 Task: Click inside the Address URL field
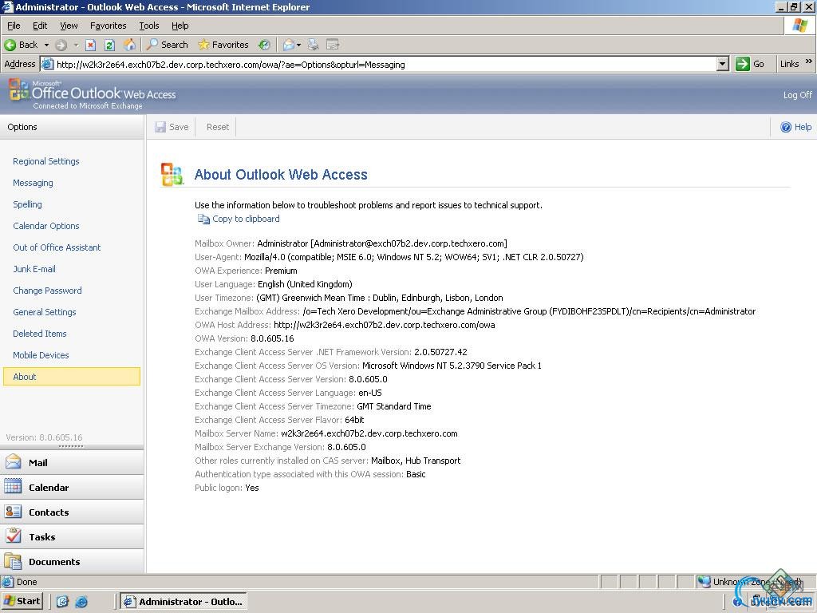pyautogui.click(x=385, y=64)
